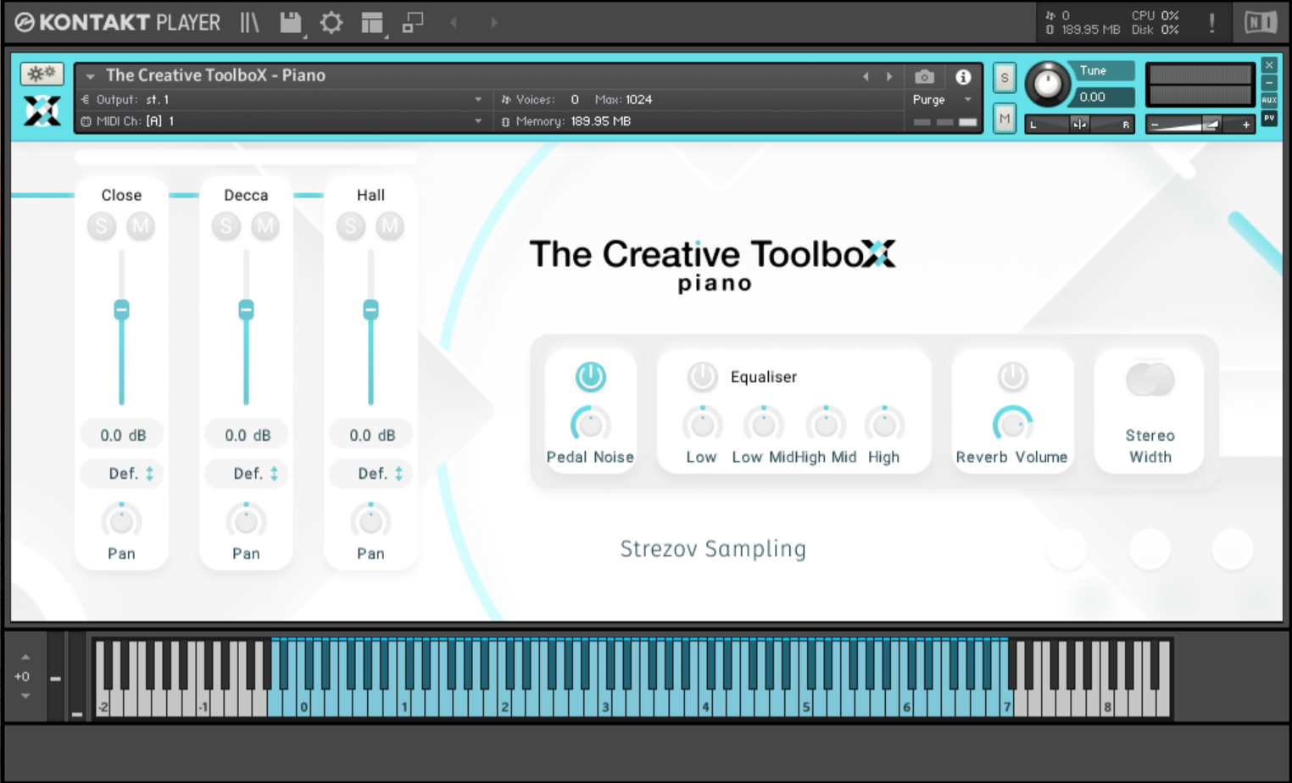Click the Strezov X logo icon
The image size is (1292, 783).
tap(42, 111)
